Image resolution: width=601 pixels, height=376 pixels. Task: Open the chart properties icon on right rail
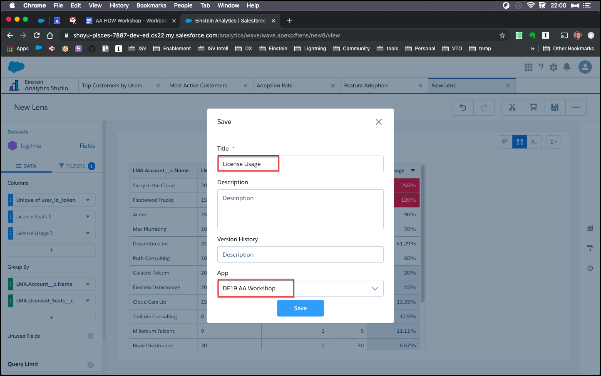[590, 228]
